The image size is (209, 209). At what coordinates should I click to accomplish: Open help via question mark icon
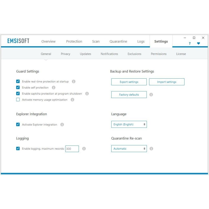(190, 43)
